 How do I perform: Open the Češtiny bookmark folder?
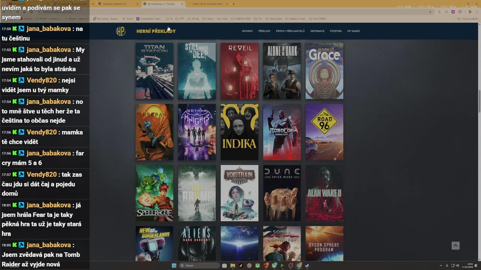point(209,18)
